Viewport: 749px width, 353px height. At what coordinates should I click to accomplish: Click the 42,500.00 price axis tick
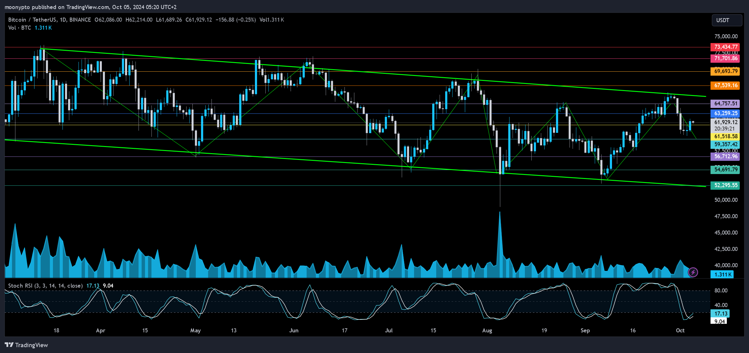726,249
